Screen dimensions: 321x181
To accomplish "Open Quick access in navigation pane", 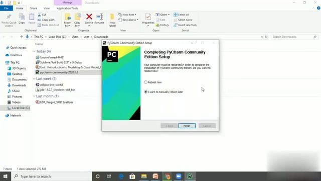I will pos(16,48).
